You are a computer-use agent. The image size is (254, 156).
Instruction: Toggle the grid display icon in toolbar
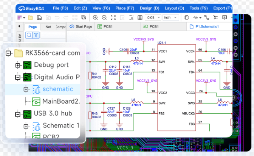coord(140,17)
